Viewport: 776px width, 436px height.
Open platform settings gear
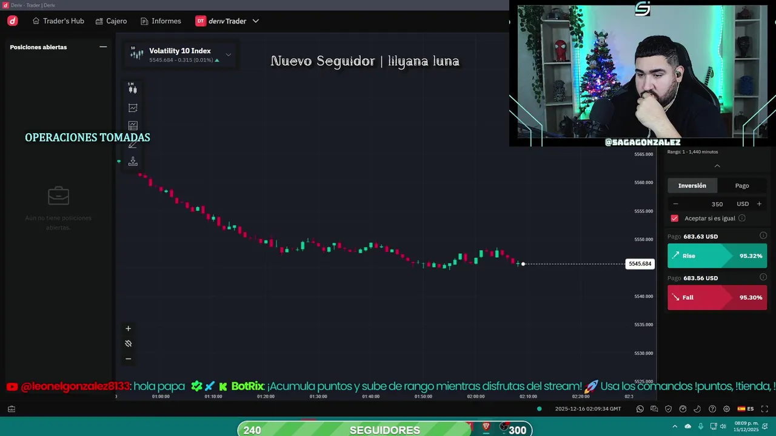click(x=726, y=409)
